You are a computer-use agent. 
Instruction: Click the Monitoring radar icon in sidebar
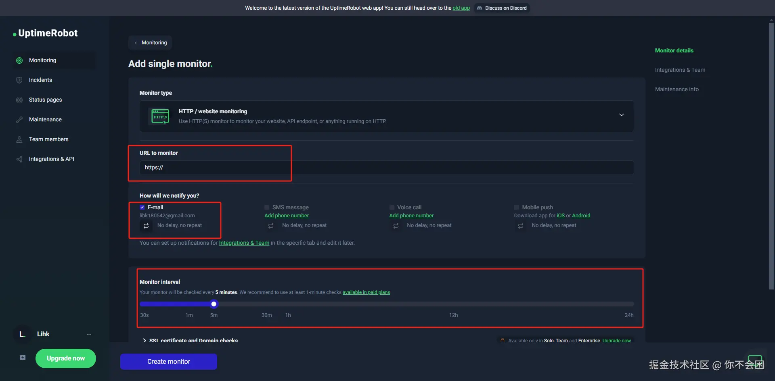coord(19,60)
